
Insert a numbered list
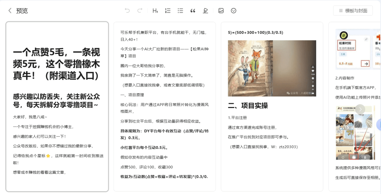click(168, 11)
